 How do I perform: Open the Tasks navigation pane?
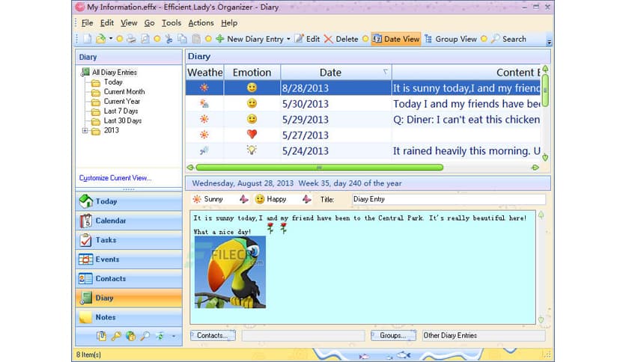click(129, 240)
